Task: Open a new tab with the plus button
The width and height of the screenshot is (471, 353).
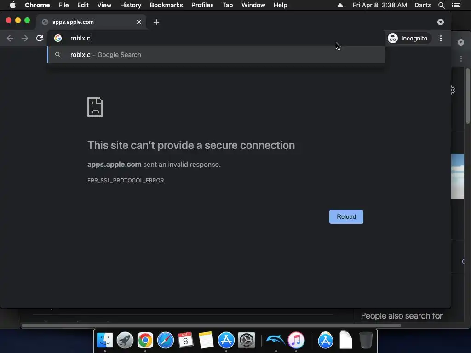Action: click(156, 22)
